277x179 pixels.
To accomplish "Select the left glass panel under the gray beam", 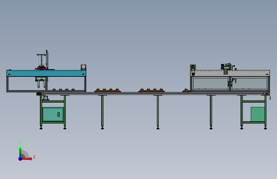I will click(x=211, y=83).
